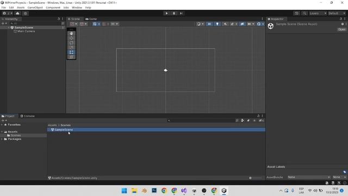Select the Scale tool
This screenshot has height=196, width=348.
71,47
